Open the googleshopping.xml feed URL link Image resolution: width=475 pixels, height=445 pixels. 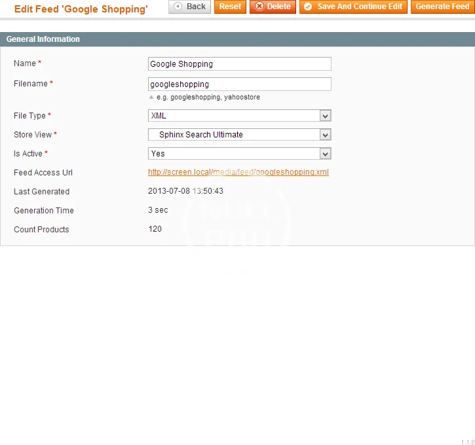(238, 173)
